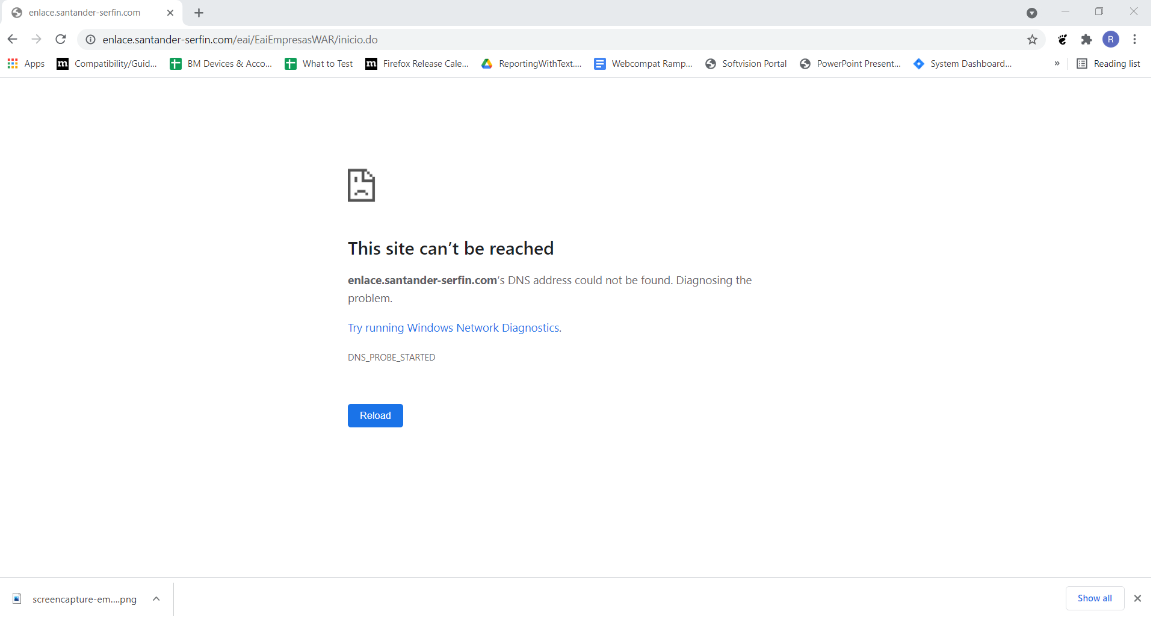Show hidden bookmarks with the chevron
Image resolution: width=1153 pixels, height=620 pixels.
click(1057, 63)
